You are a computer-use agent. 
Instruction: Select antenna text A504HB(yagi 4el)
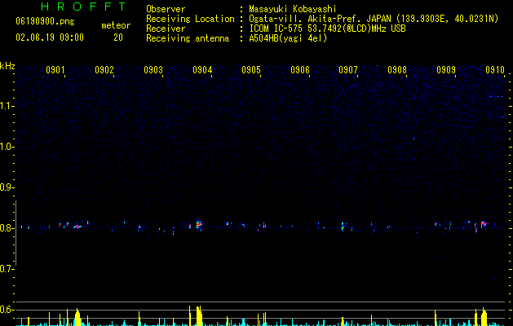[x=288, y=38]
